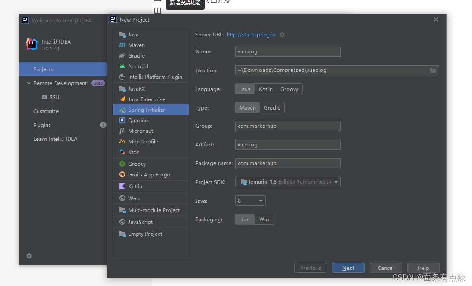Open the Project SDK dropdown
472x286 pixels.
288,182
